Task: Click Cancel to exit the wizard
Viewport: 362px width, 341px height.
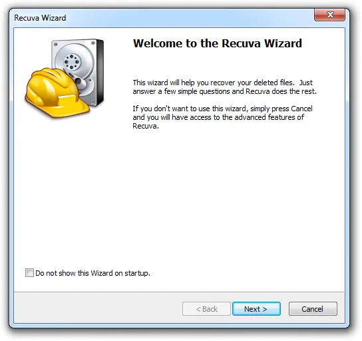Action: click(313, 308)
